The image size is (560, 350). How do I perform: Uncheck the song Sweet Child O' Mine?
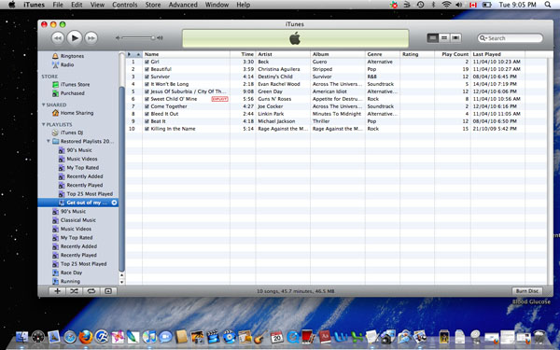click(147, 99)
